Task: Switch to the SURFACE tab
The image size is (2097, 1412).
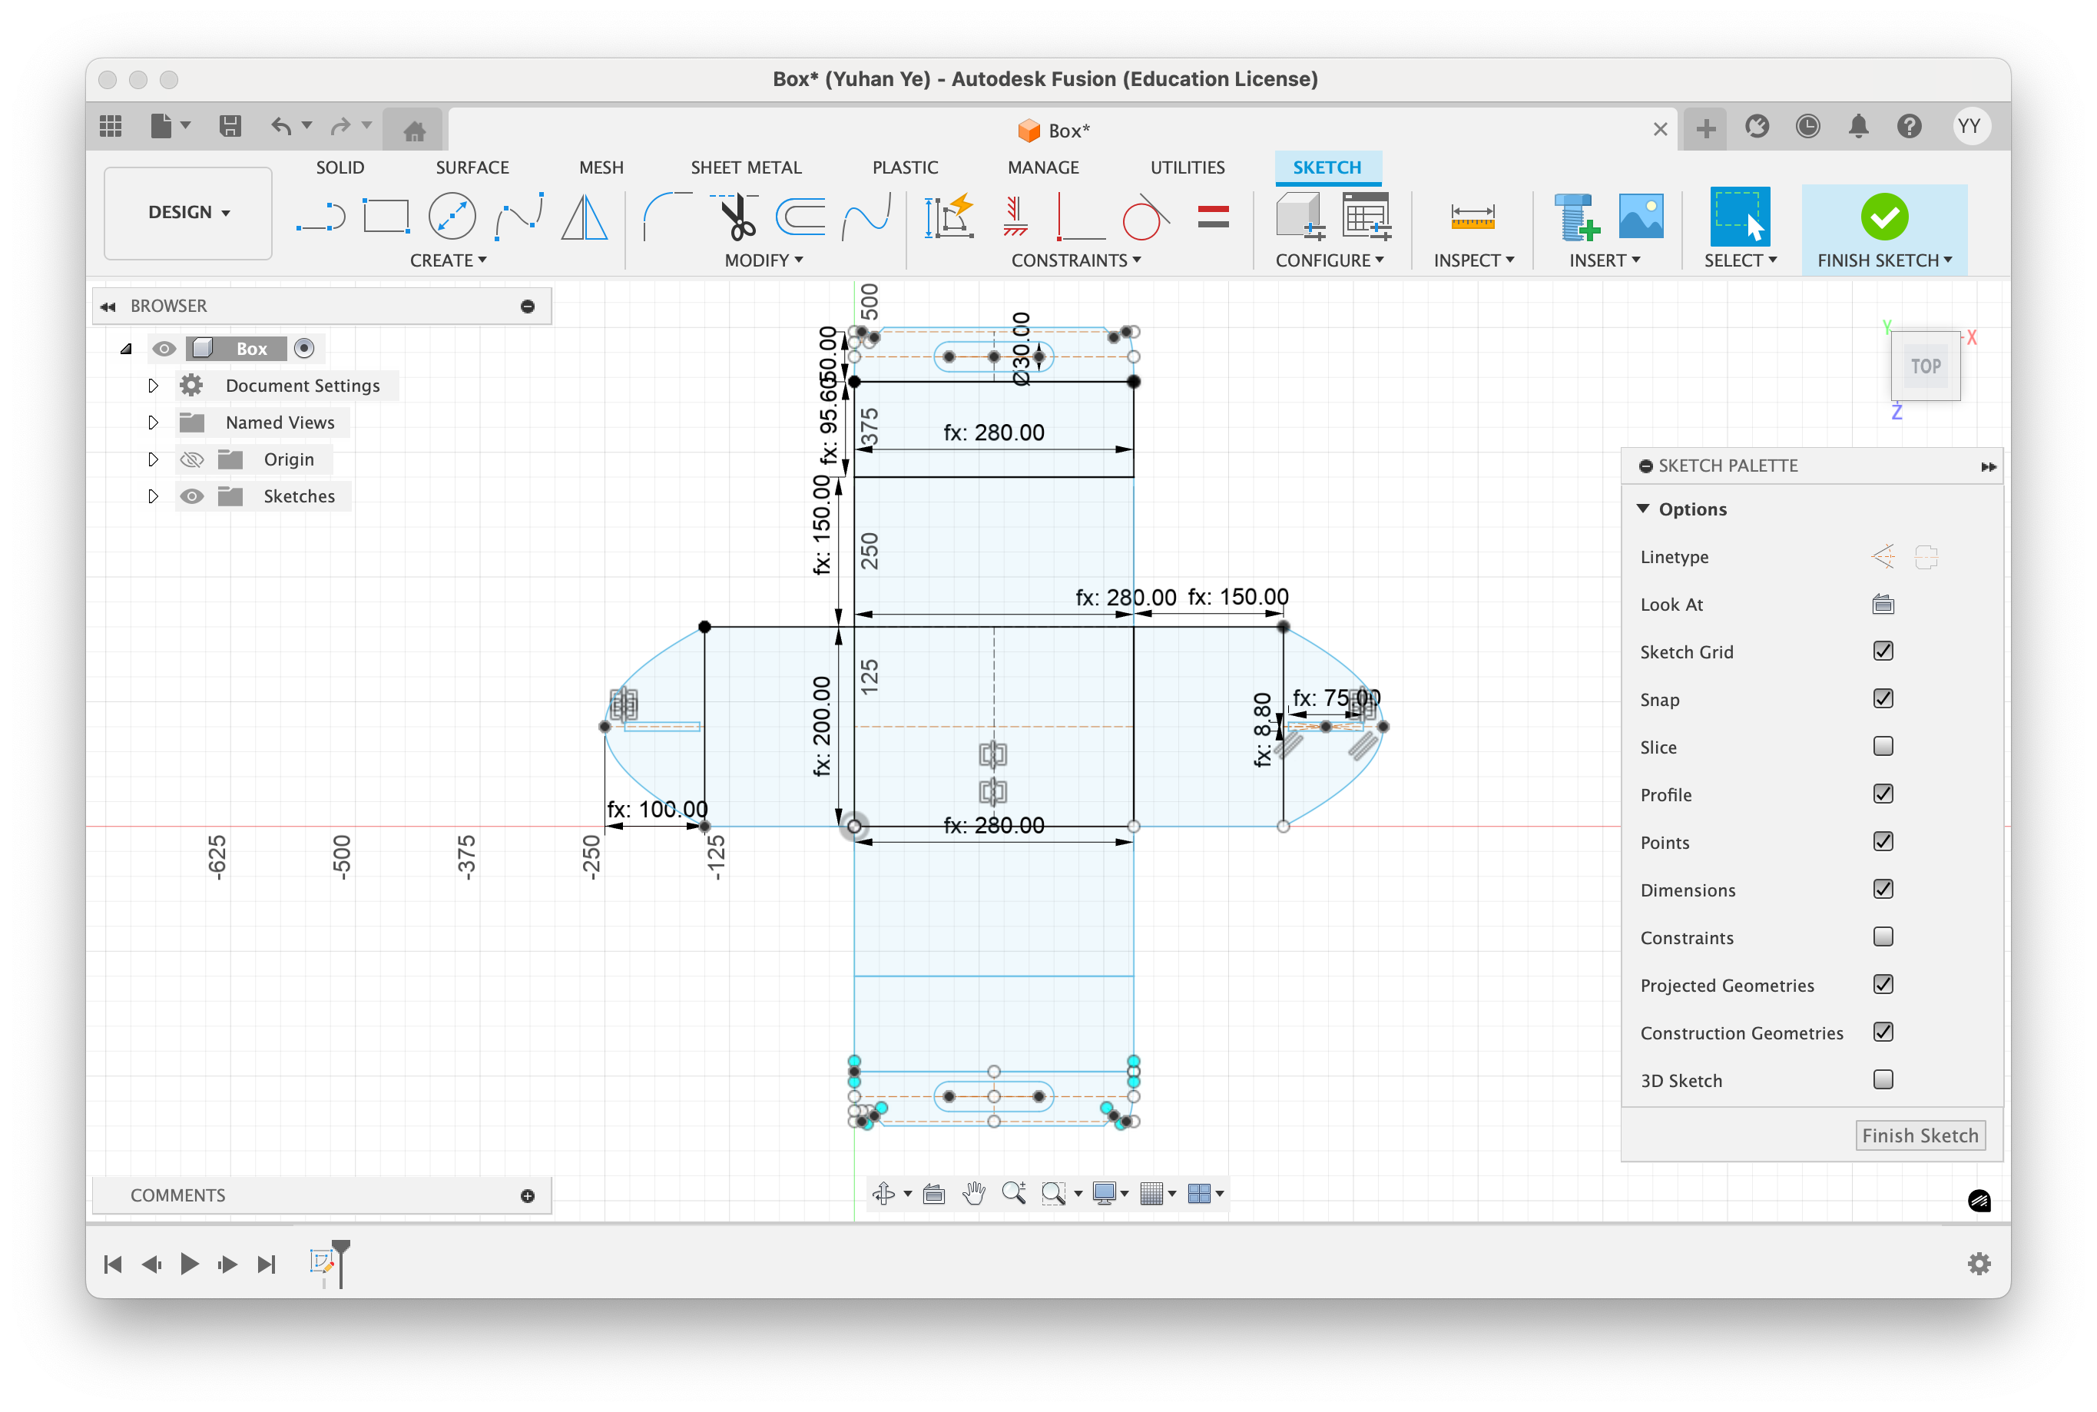Action: coord(472,167)
